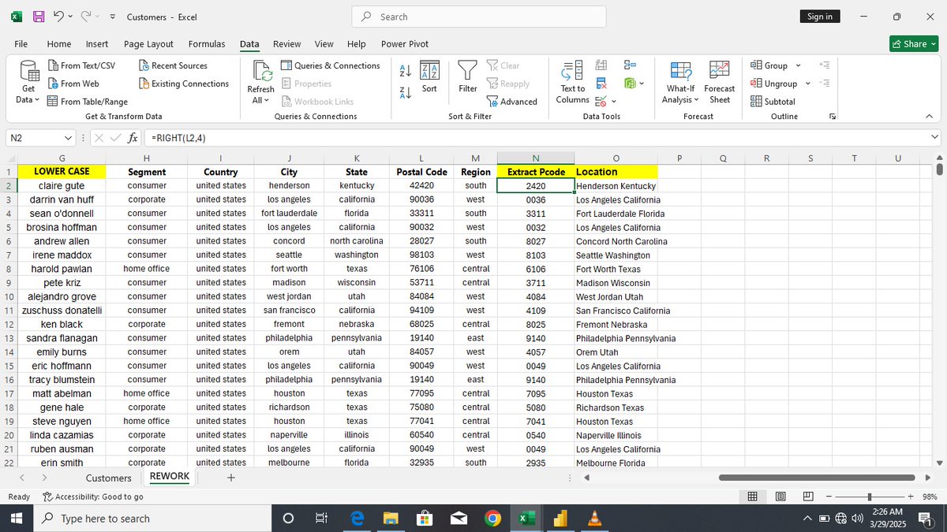Expand the Refresh All dropdown
The width and height of the screenshot is (947, 532).
261,100
